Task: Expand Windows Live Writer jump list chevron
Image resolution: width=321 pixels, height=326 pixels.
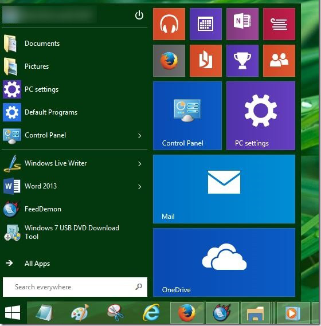Action: (140, 164)
